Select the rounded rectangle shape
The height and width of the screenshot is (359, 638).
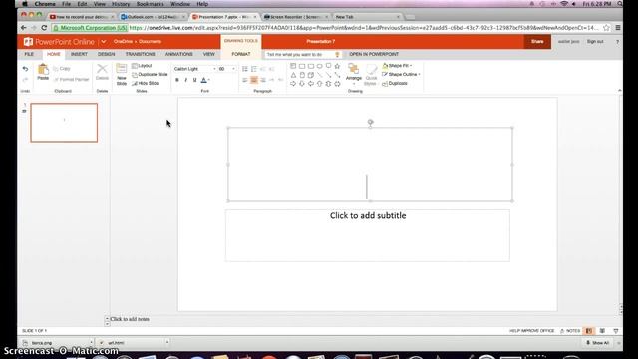(311, 66)
